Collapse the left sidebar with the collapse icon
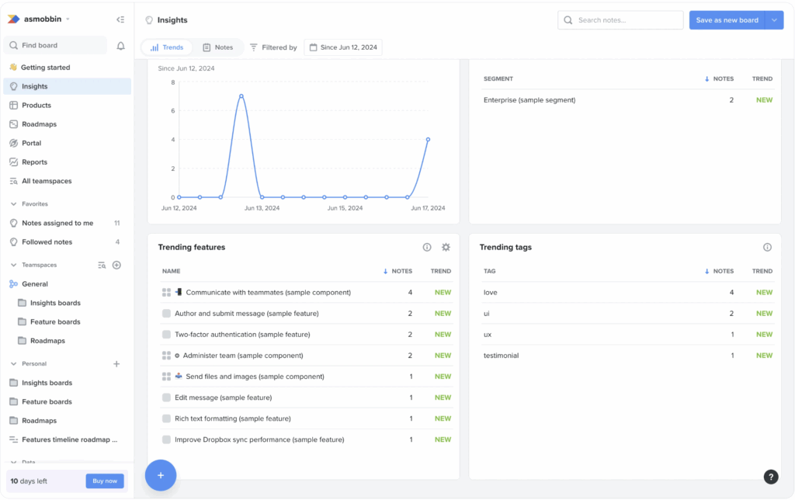The width and height of the screenshot is (795, 500). point(120,19)
